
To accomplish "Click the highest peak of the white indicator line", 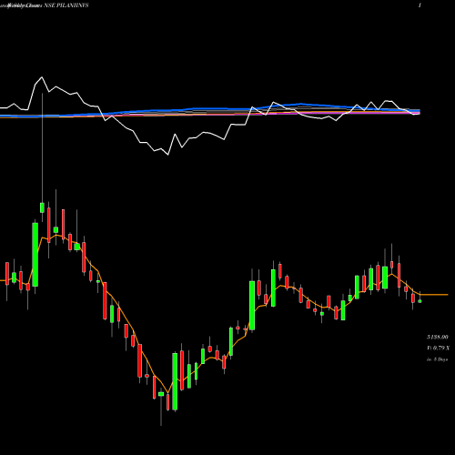I will point(42,77).
